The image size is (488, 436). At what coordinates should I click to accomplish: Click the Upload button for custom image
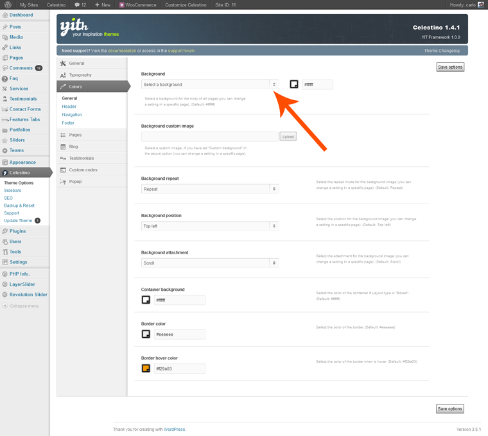coord(288,137)
